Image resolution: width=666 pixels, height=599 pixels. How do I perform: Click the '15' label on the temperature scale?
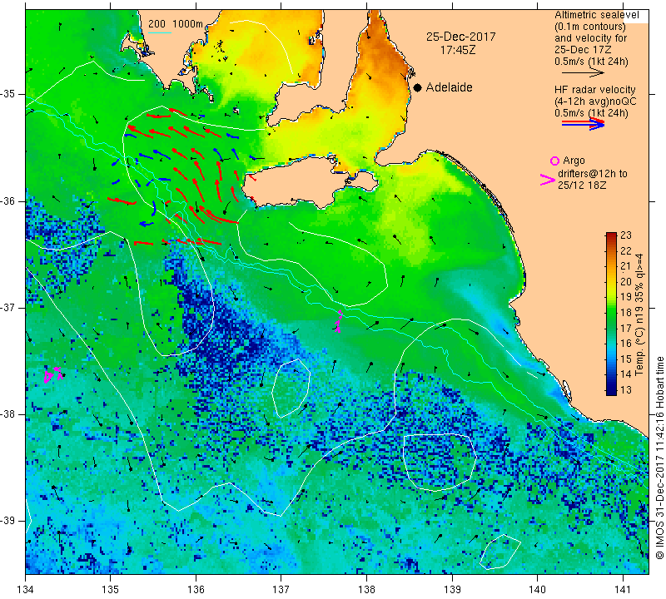(626, 359)
